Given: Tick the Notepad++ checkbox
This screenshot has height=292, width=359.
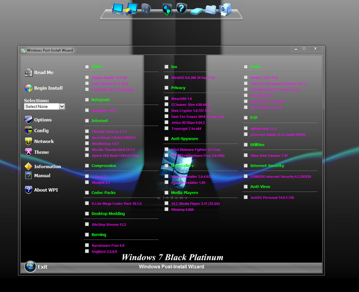Looking at the screenshot, I should click(87, 110).
